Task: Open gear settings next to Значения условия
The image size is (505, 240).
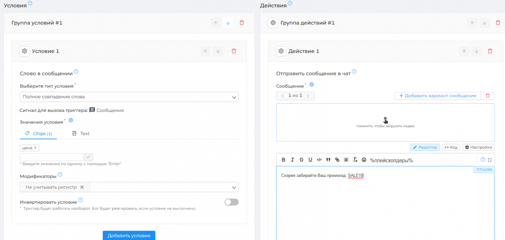Action: point(71,119)
